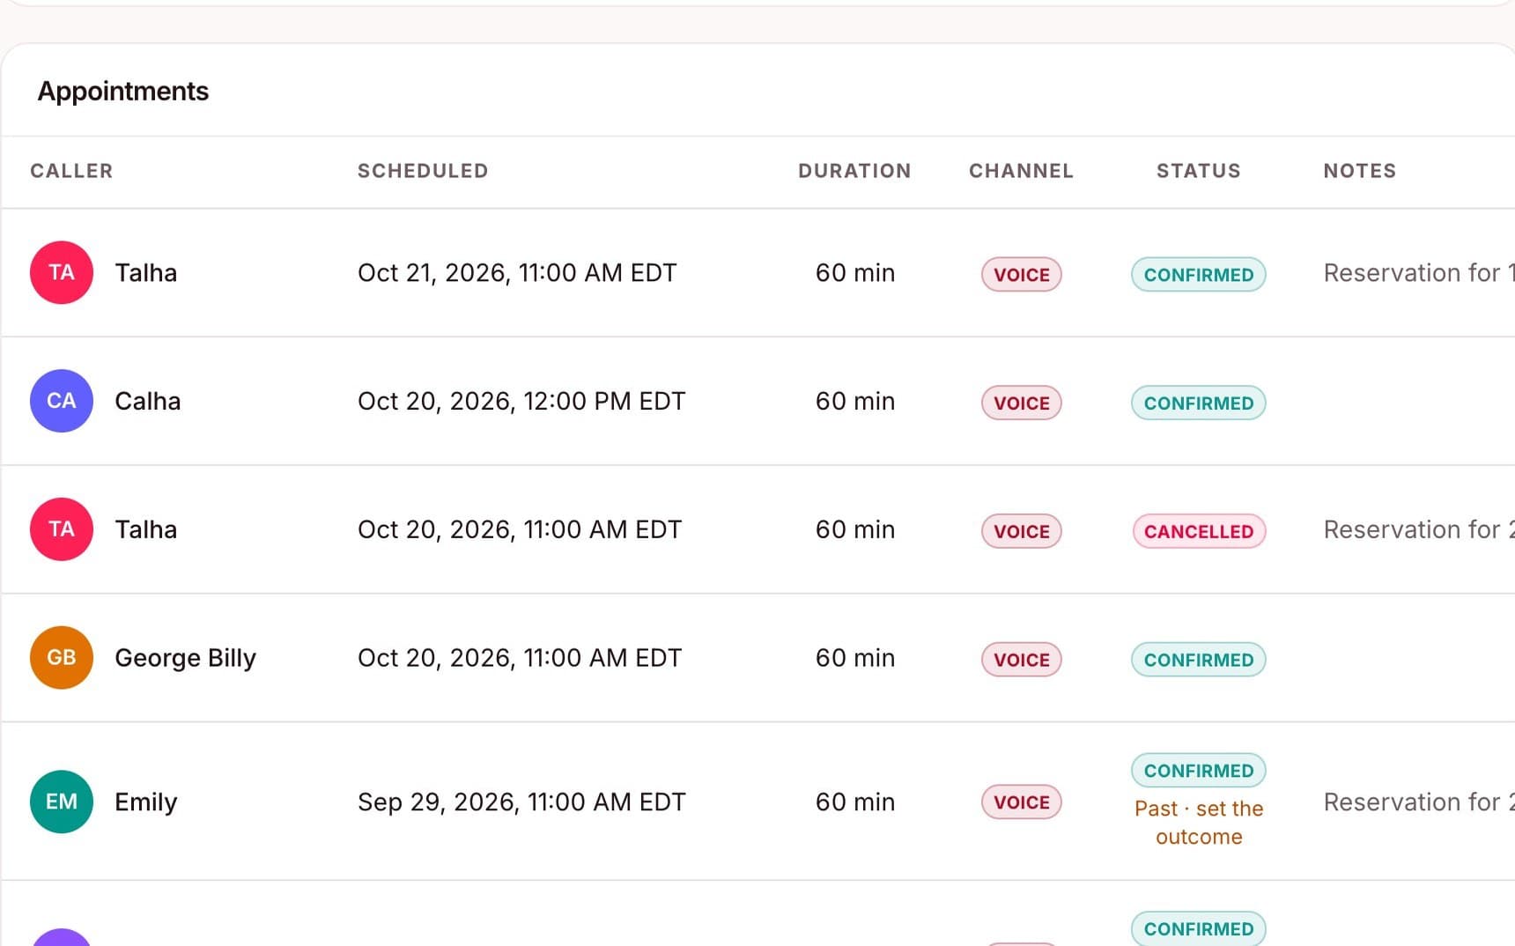Click the CHANNEL column header
Image resolution: width=1515 pixels, height=946 pixels.
point(1022,171)
